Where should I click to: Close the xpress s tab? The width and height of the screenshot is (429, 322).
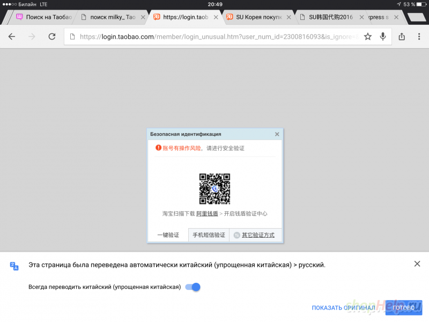tap(396, 17)
